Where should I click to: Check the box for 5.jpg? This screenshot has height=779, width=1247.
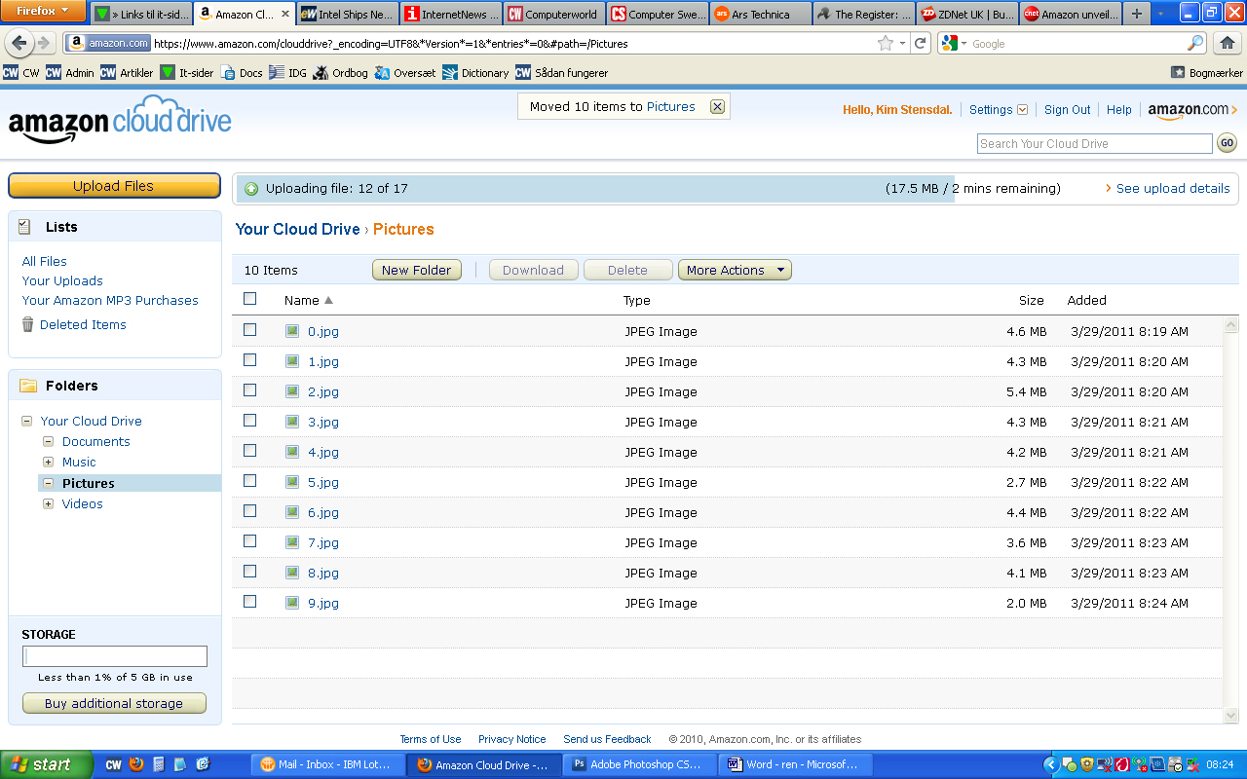[250, 481]
